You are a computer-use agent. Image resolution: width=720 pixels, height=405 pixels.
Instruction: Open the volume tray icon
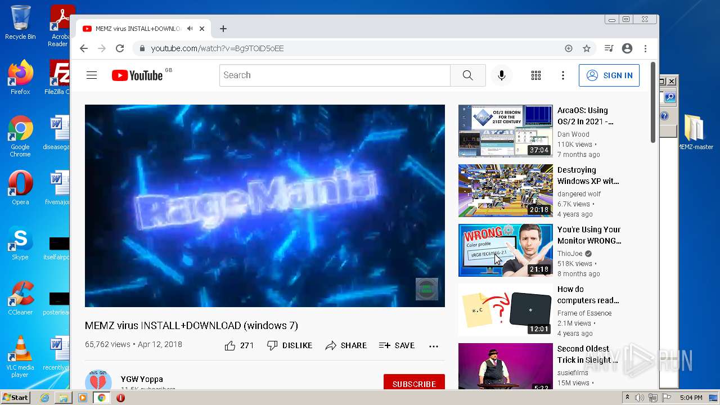click(640, 398)
